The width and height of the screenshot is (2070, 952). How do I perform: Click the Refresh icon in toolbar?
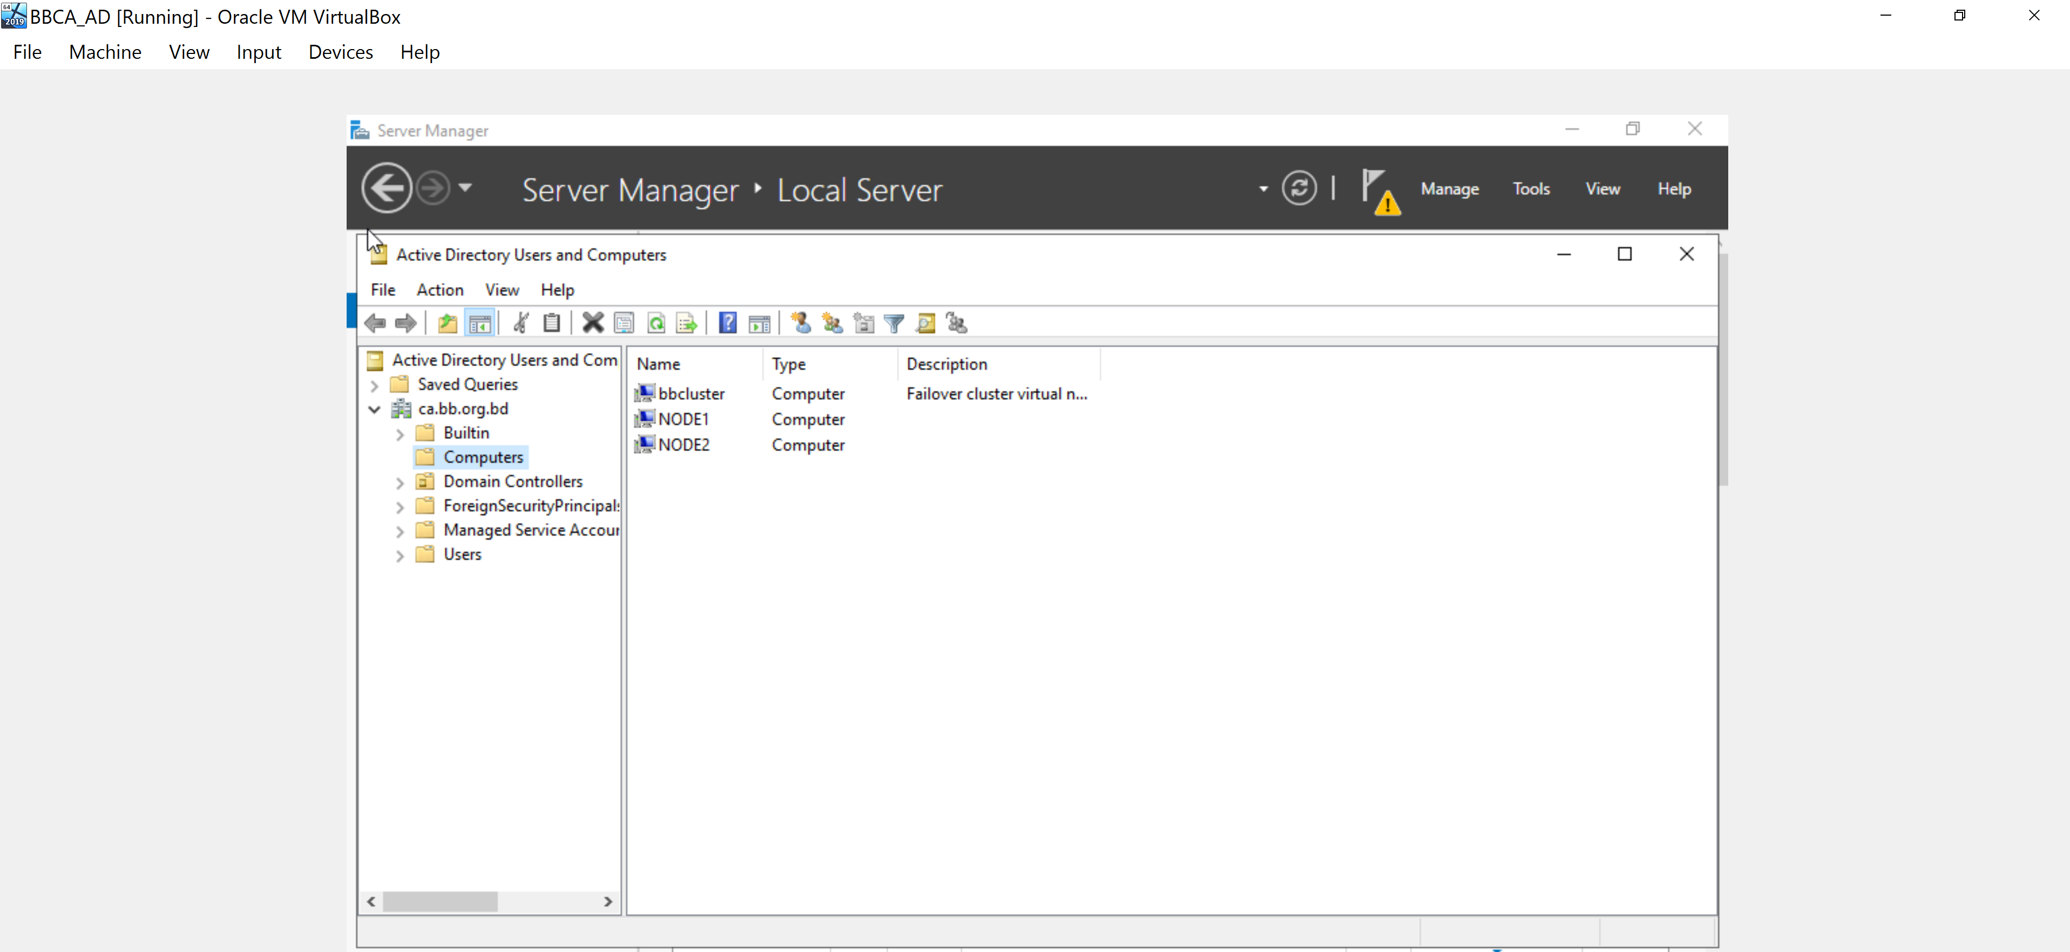[655, 324]
